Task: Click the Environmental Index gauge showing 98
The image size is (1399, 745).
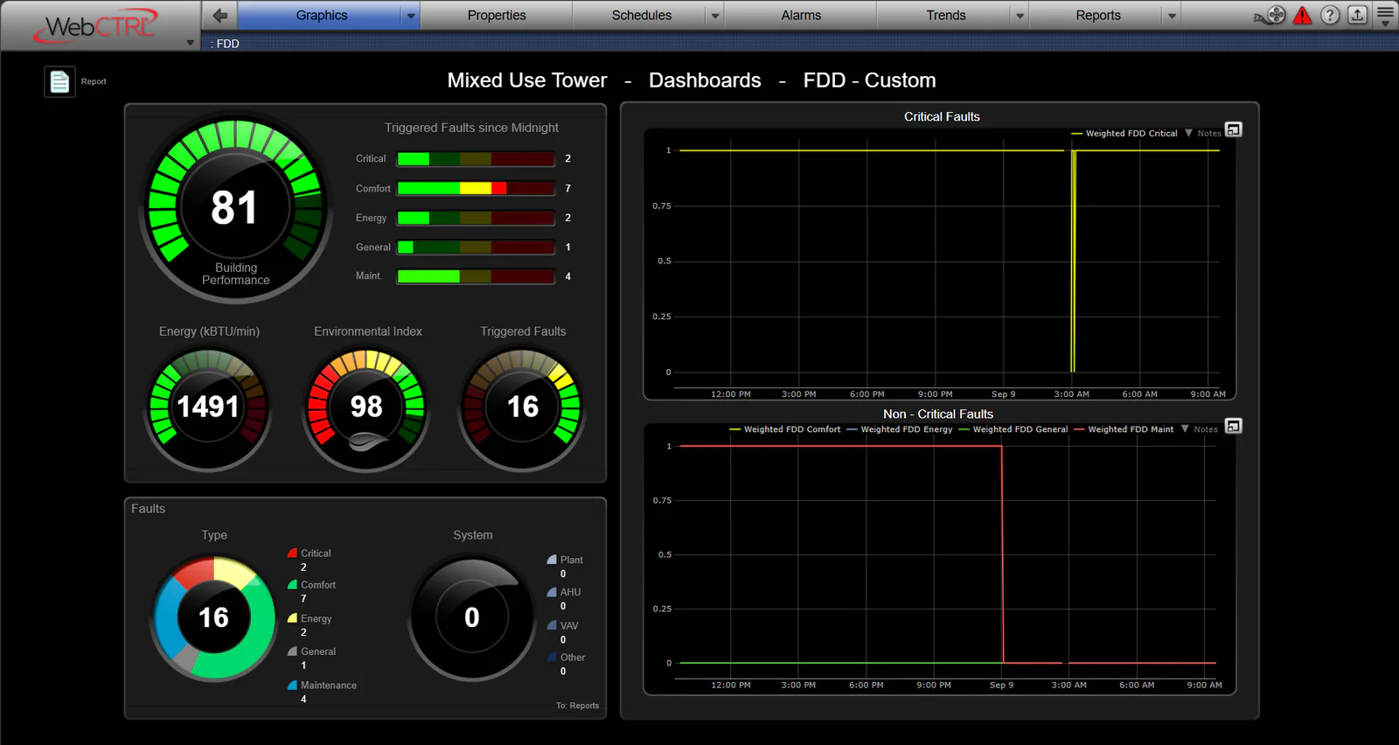Action: (366, 407)
